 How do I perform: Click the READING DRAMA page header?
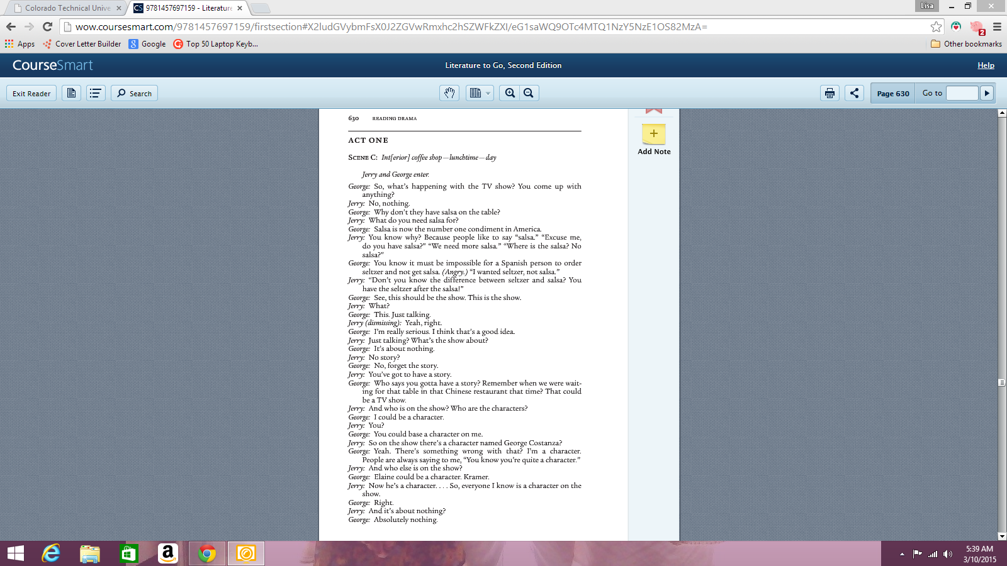coord(395,118)
